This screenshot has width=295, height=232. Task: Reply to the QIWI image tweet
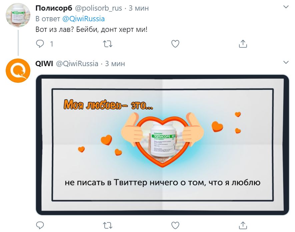pos(40,225)
